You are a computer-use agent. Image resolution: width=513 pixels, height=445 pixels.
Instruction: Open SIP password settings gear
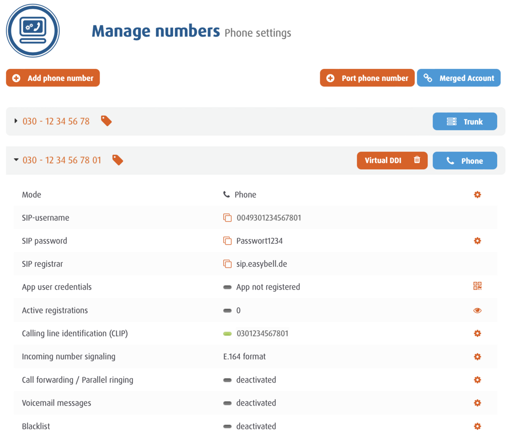point(477,241)
